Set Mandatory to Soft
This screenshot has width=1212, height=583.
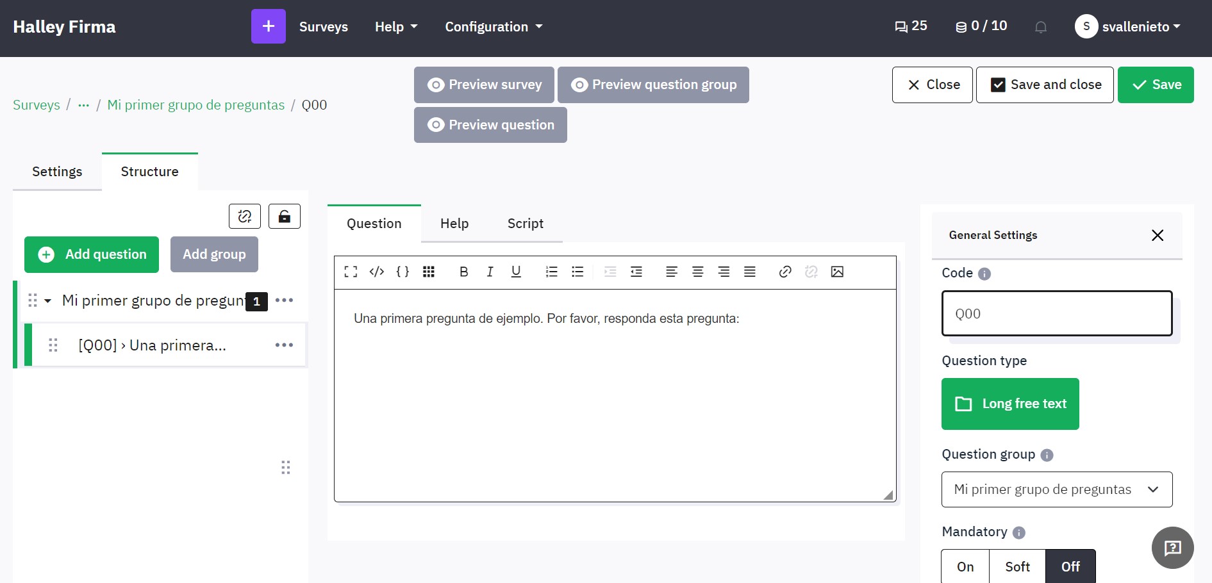coord(1017,566)
